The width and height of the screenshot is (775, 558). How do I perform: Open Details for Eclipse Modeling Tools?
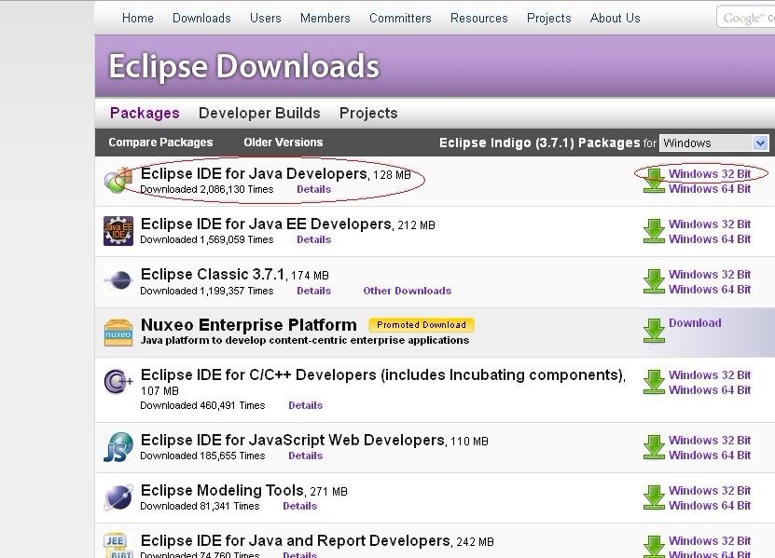[300, 506]
